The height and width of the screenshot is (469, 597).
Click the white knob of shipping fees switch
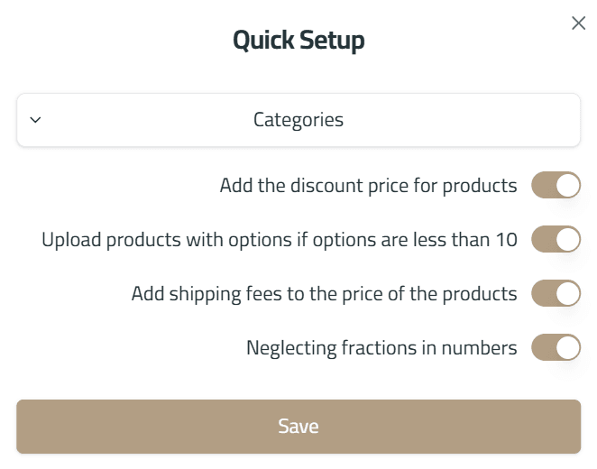click(x=567, y=293)
